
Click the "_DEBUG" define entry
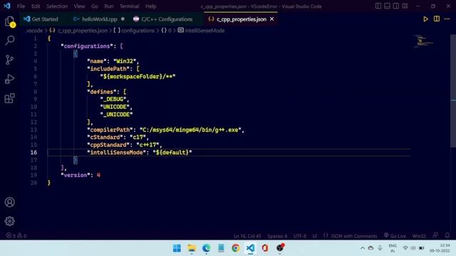coord(113,100)
